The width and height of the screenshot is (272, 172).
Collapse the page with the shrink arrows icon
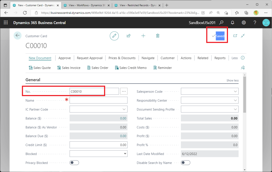[x=243, y=36]
